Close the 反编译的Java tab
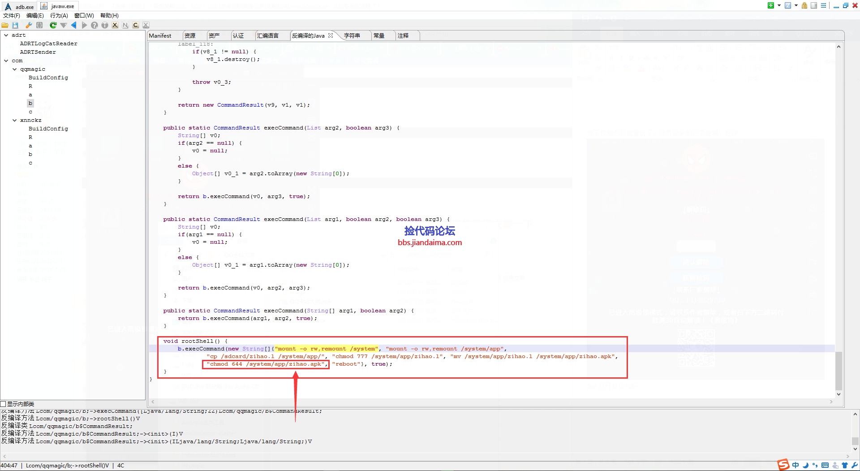Screen dimensions: 860x471 coord(331,35)
